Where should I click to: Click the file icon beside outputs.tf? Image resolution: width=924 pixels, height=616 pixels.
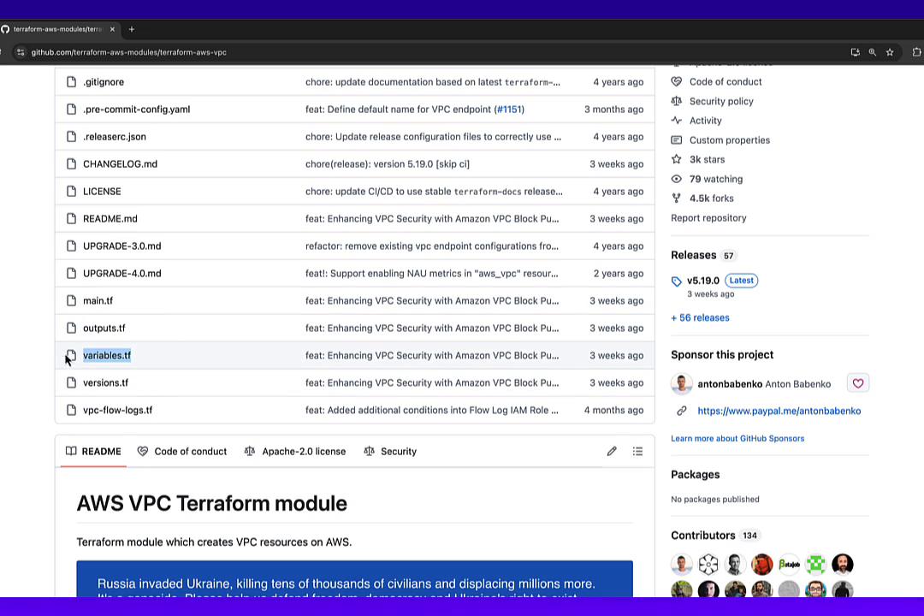[71, 328]
